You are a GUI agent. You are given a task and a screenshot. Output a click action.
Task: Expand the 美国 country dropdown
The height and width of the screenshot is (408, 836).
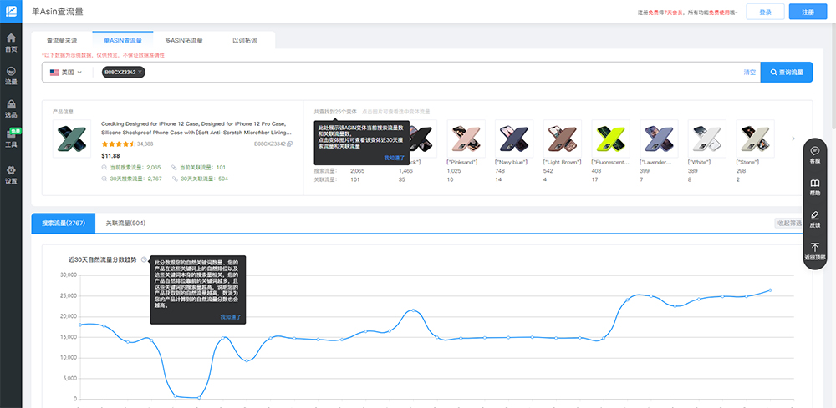(x=66, y=73)
